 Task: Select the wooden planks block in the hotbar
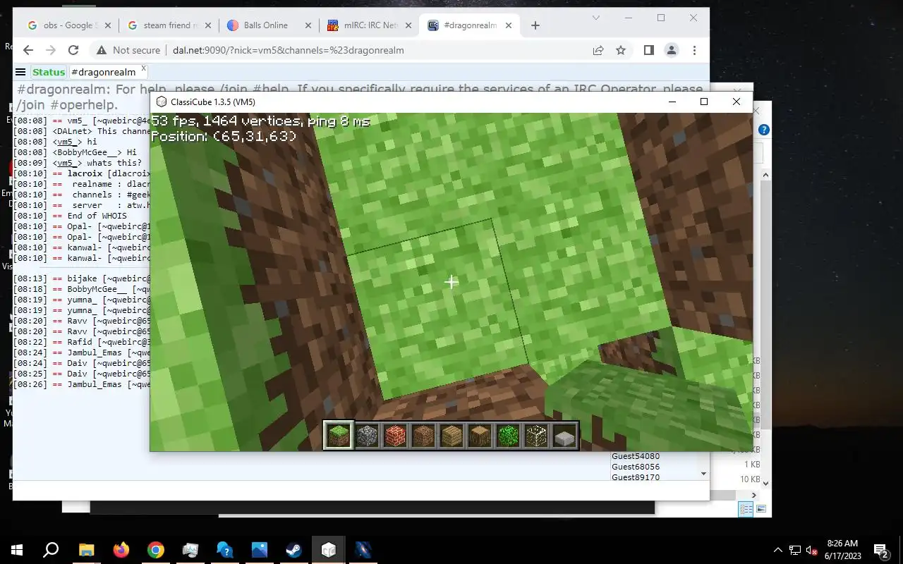coord(451,436)
